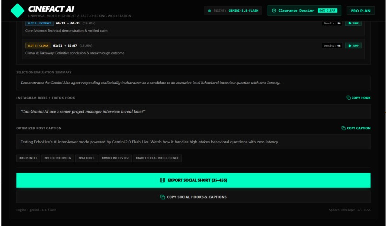This screenshot has height=226, width=386.
Task: Click 'Universal Video Highlight' subtitle
Action: pyautogui.click(x=79, y=16)
